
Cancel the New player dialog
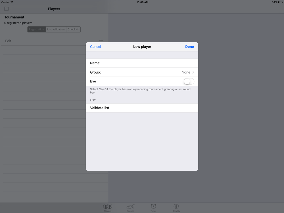coord(95,47)
